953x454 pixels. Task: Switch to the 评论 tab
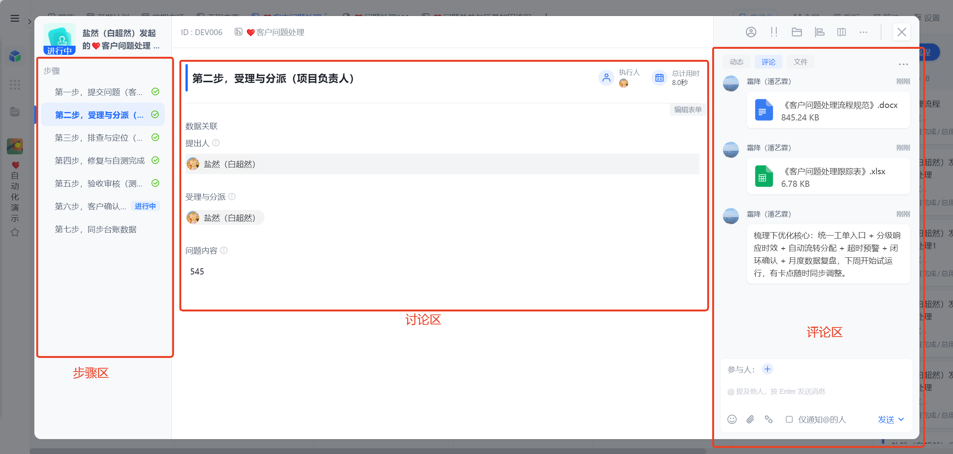pyautogui.click(x=769, y=62)
